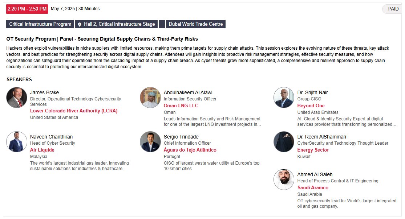405x219 pixels.
Task: Click the Dubai World Trade Centre tag
Action: (196, 24)
